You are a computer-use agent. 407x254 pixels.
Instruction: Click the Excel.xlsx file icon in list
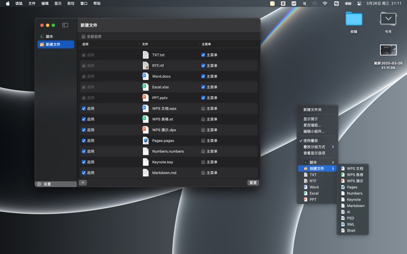point(146,87)
